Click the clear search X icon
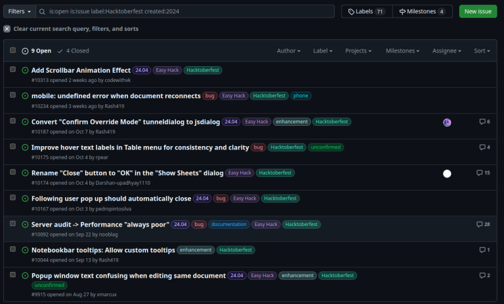 tap(7, 29)
